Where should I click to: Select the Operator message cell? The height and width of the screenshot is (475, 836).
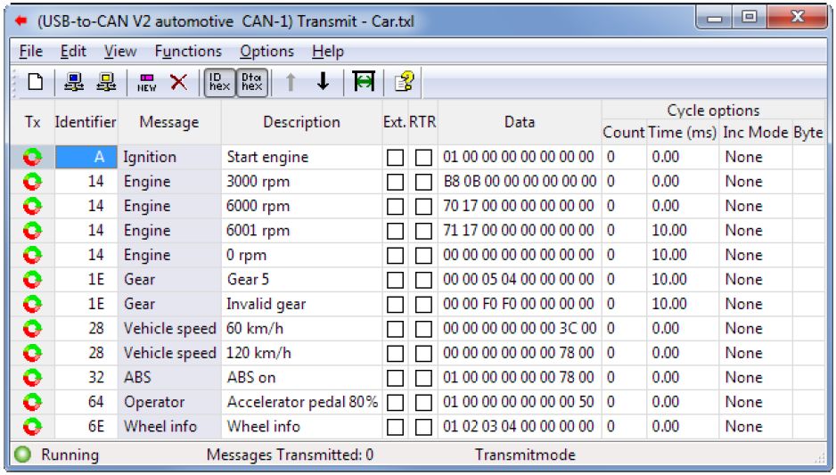pyautogui.click(x=169, y=403)
